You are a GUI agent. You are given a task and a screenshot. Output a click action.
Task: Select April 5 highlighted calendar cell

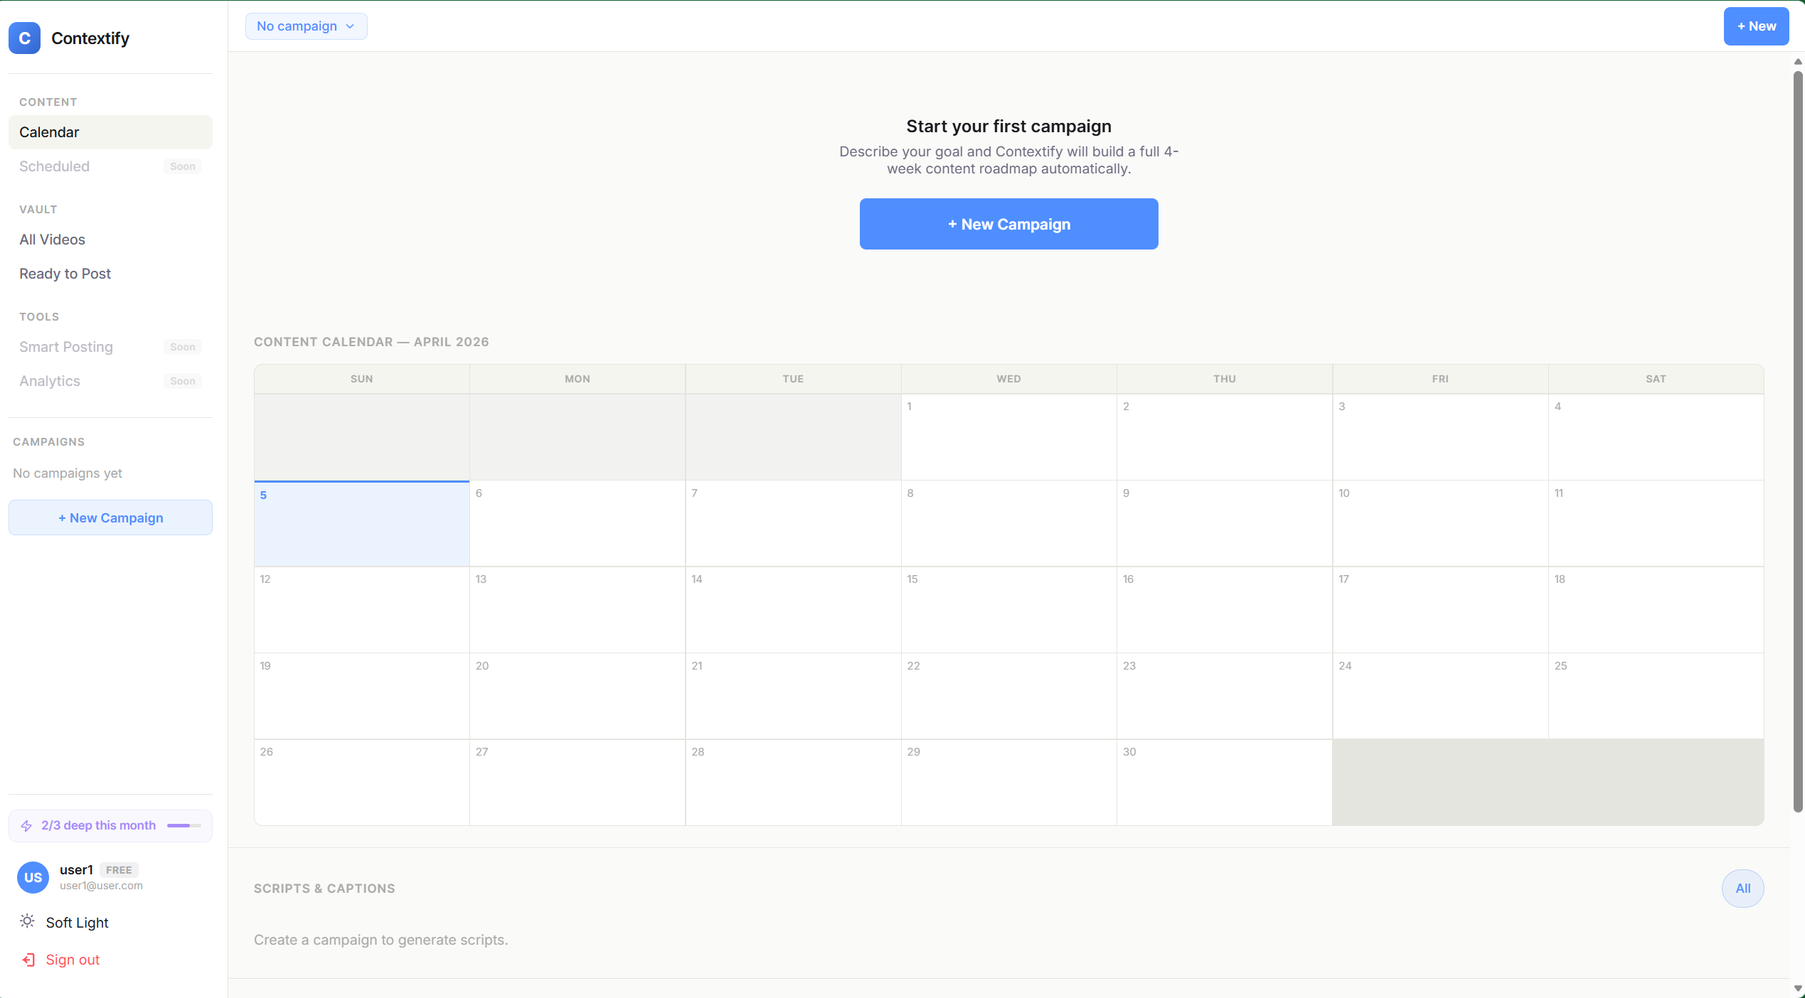(361, 524)
